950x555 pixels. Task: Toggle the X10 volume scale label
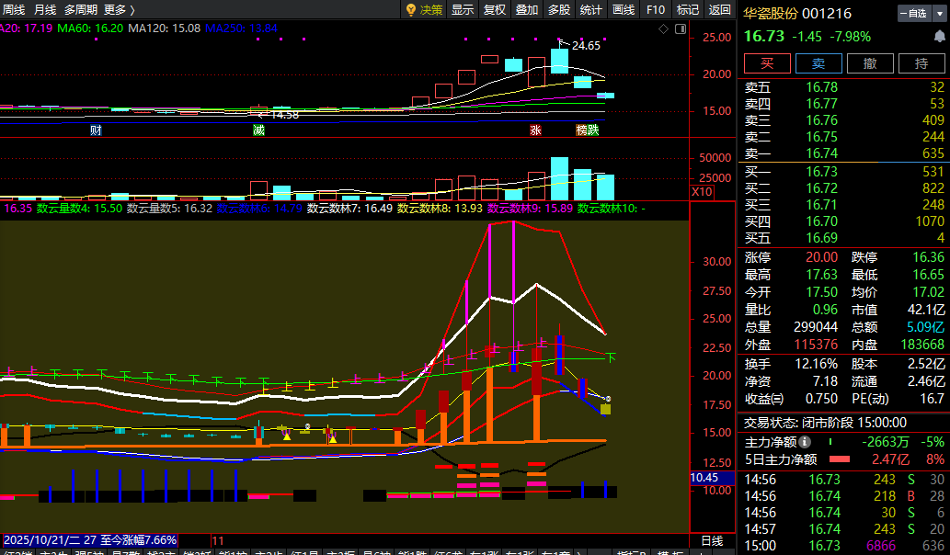[x=702, y=192]
